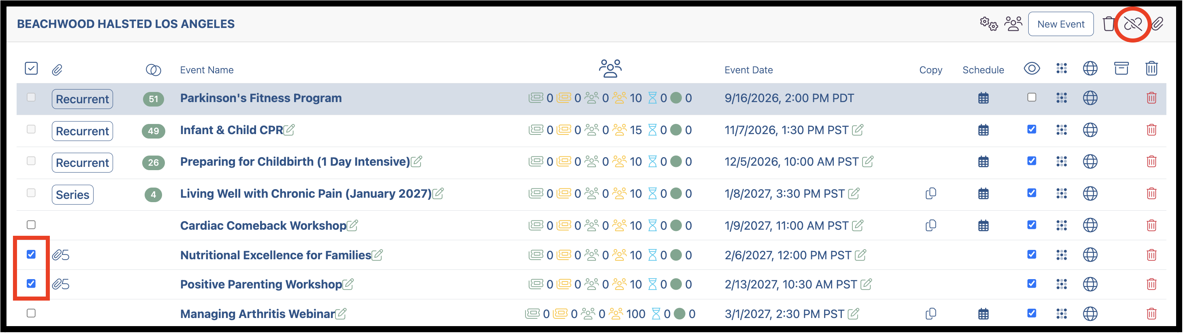Viewport: 1183px width, 333px height.
Task: Copy the Living Well with Chronic Pain event
Action: click(x=931, y=193)
